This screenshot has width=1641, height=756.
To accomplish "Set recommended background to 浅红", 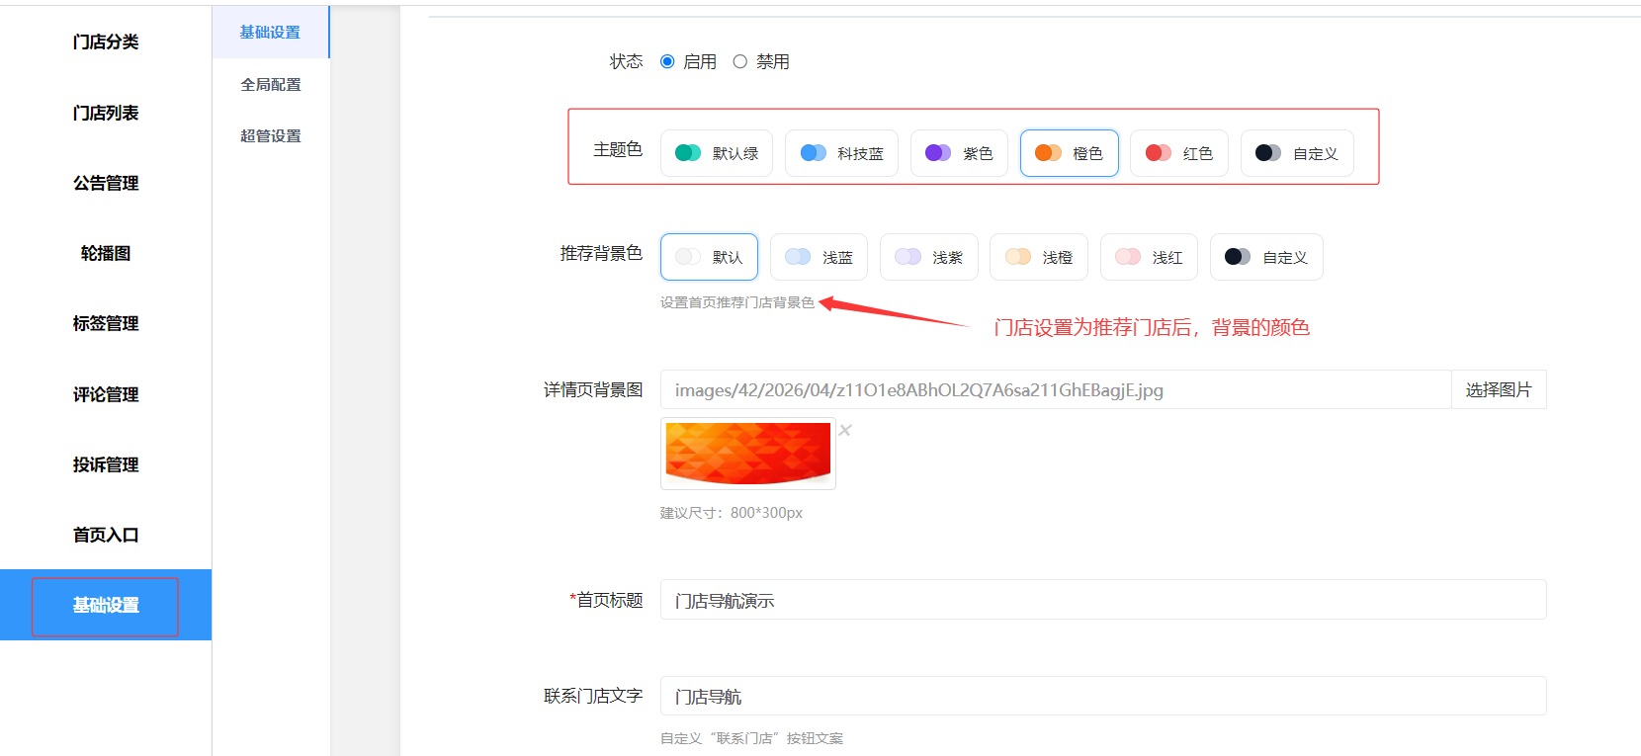I will (x=1149, y=257).
